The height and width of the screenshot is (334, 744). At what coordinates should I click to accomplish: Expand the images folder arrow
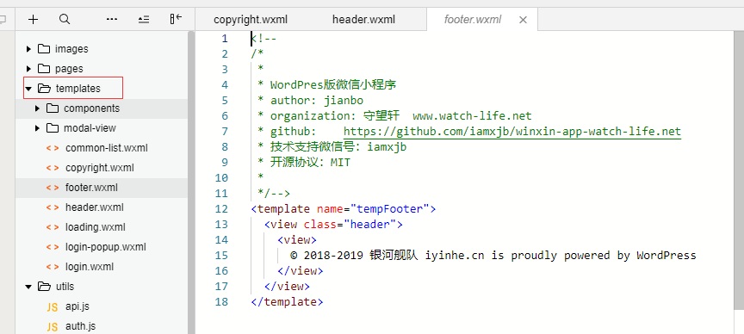click(x=28, y=49)
